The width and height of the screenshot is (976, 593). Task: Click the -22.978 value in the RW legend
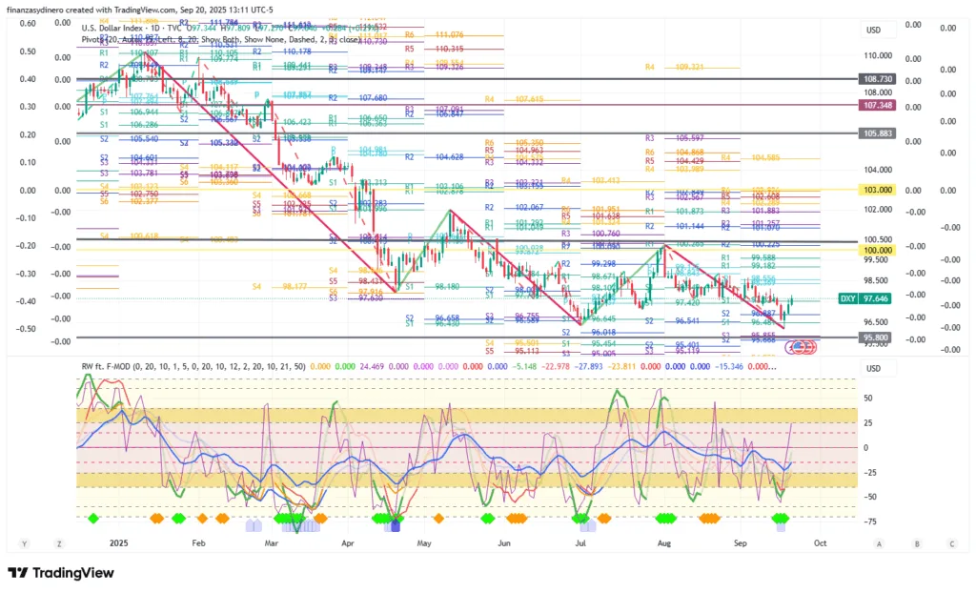click(x=556, y=366)
